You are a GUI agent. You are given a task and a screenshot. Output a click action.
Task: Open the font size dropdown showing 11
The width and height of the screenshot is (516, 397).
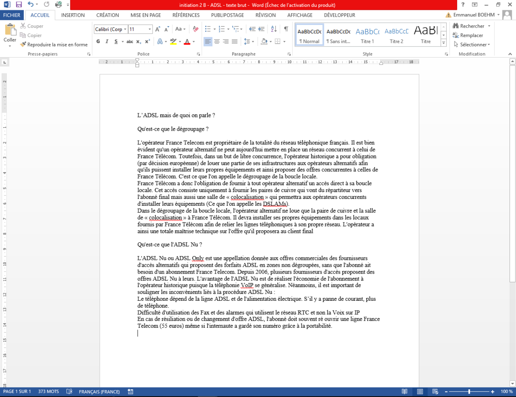(x=150, y=29)
